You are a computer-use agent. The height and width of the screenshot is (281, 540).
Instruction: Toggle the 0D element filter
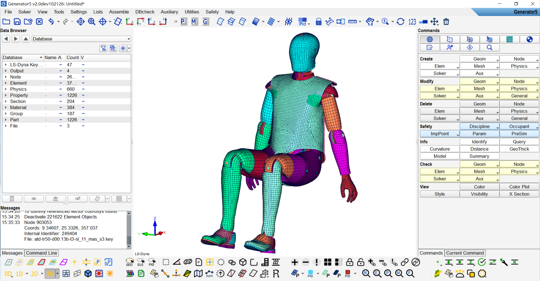point(8,274)
